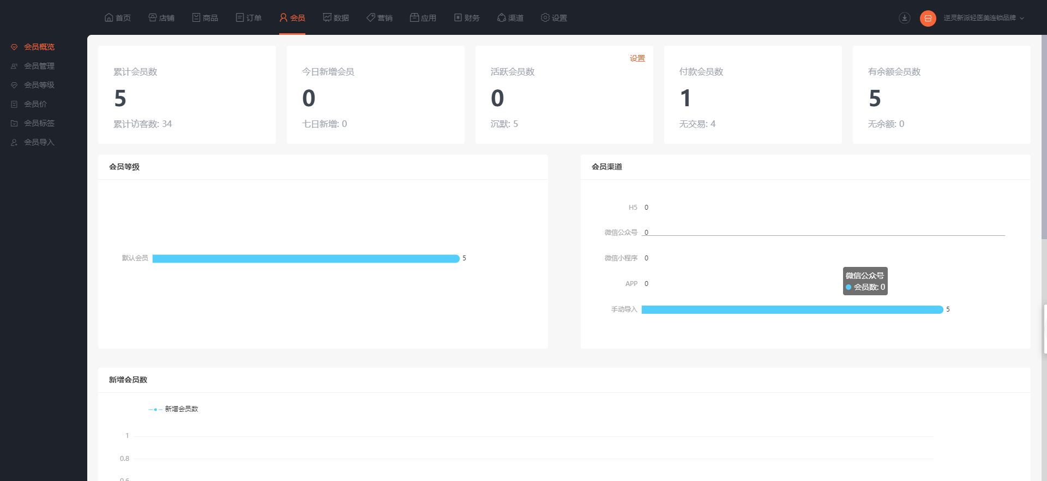The width and height of the screenshot is (1047, 481).
Task: Click the 有余额会员数 card title
Action: click(x=894, y=72)
